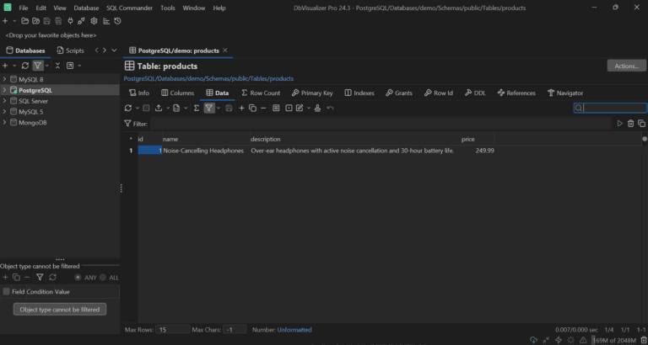Click the stamp icon in grid toolbar

[317, 108]
